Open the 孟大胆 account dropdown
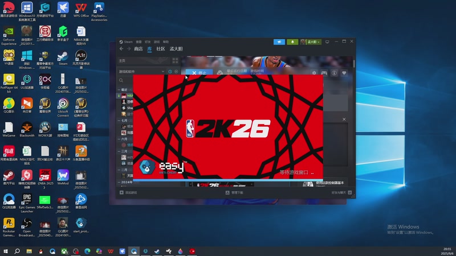Screen dimensions: 456x256 (311, 42)
